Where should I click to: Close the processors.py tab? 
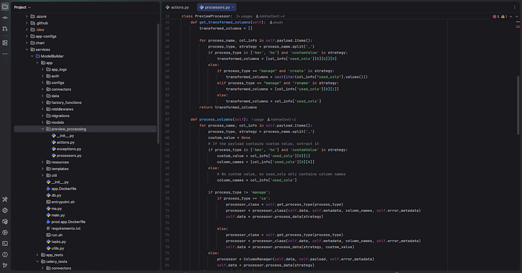point(233,7)
